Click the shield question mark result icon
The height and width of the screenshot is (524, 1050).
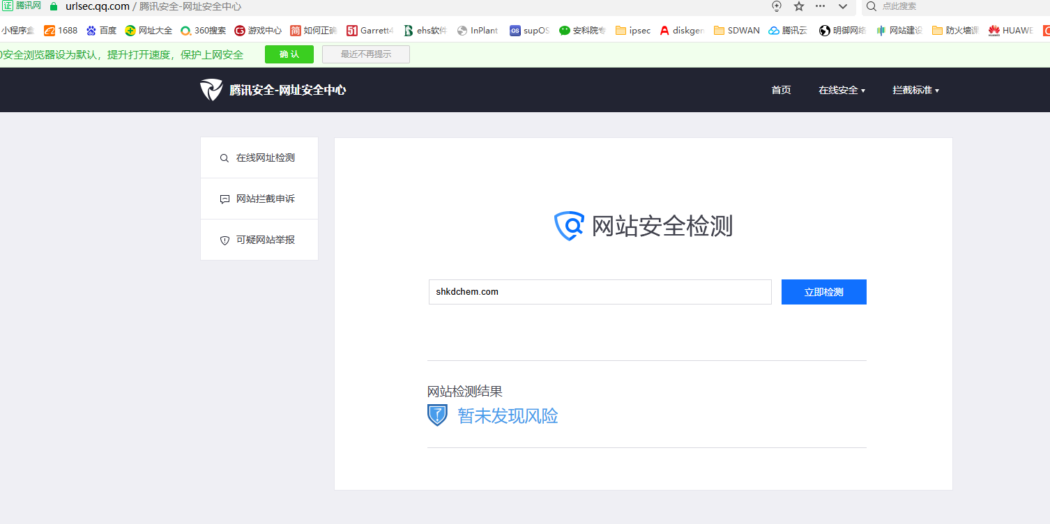click(437, 415)
